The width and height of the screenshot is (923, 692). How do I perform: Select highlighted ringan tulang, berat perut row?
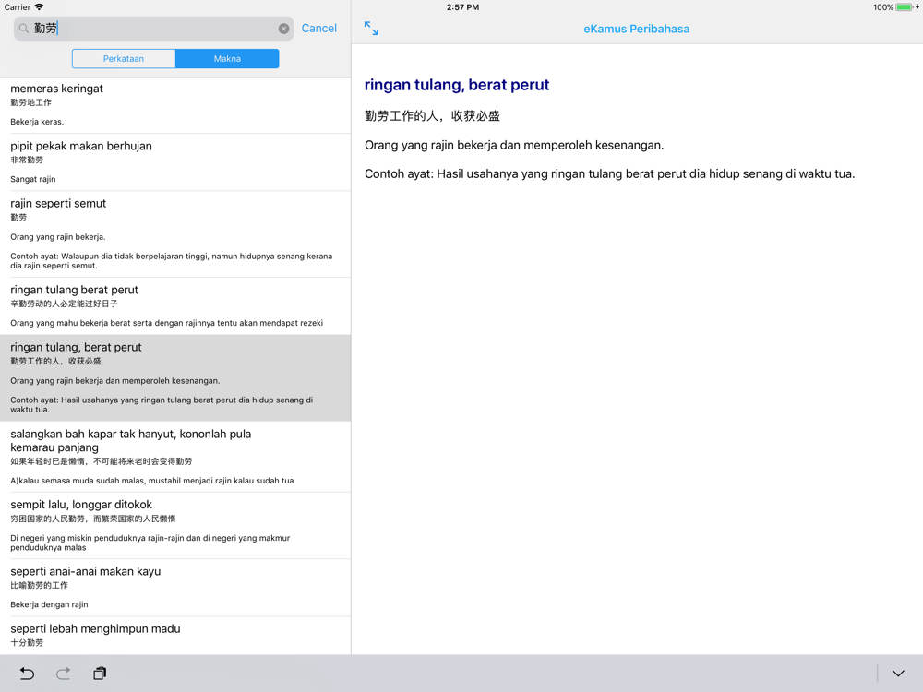click(175, 377)
